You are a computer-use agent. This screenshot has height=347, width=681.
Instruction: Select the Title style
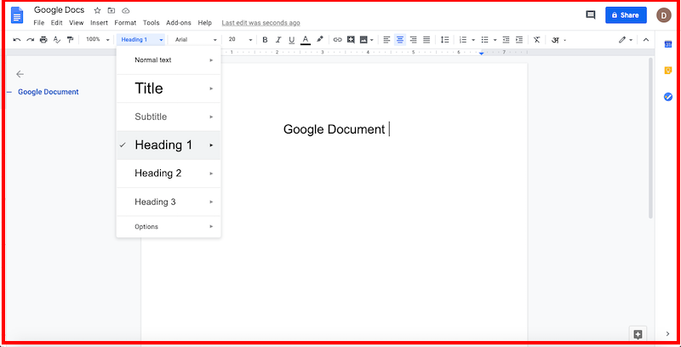(x=169, y=88)
